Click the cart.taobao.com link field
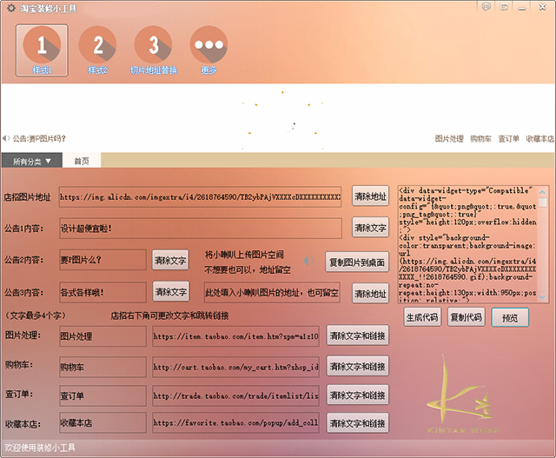The height and width of the screenshot is (458, 556). pyautogui.click(x=235, y=367)
